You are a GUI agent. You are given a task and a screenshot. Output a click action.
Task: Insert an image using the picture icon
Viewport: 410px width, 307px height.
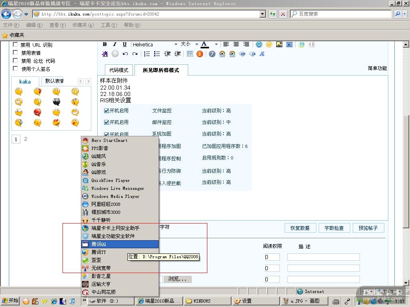279,44
